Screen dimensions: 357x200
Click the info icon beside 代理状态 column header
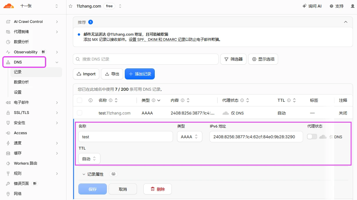(x=242, y=100)
